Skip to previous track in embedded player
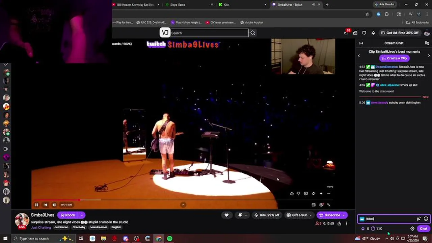Screen dimensions: 432x243 pyautogui.click(x=45, y=205)
